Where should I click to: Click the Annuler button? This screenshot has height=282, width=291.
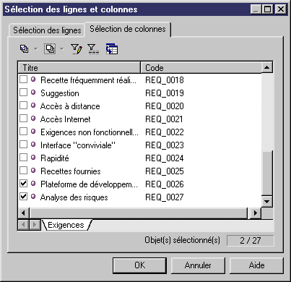point(198,265)
